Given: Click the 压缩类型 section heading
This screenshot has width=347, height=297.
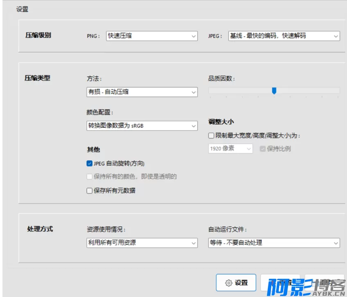Looking at the screenshot, I should click(x=38, y=78).
